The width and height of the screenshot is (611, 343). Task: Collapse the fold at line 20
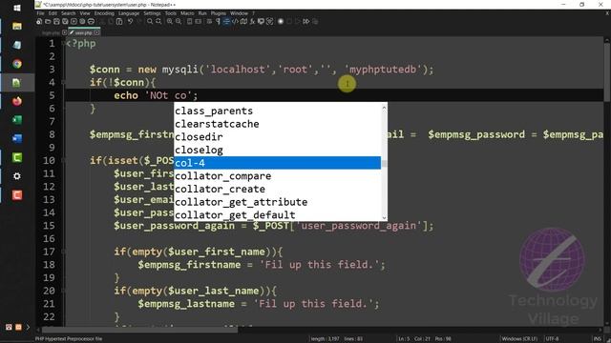(63, 291)
